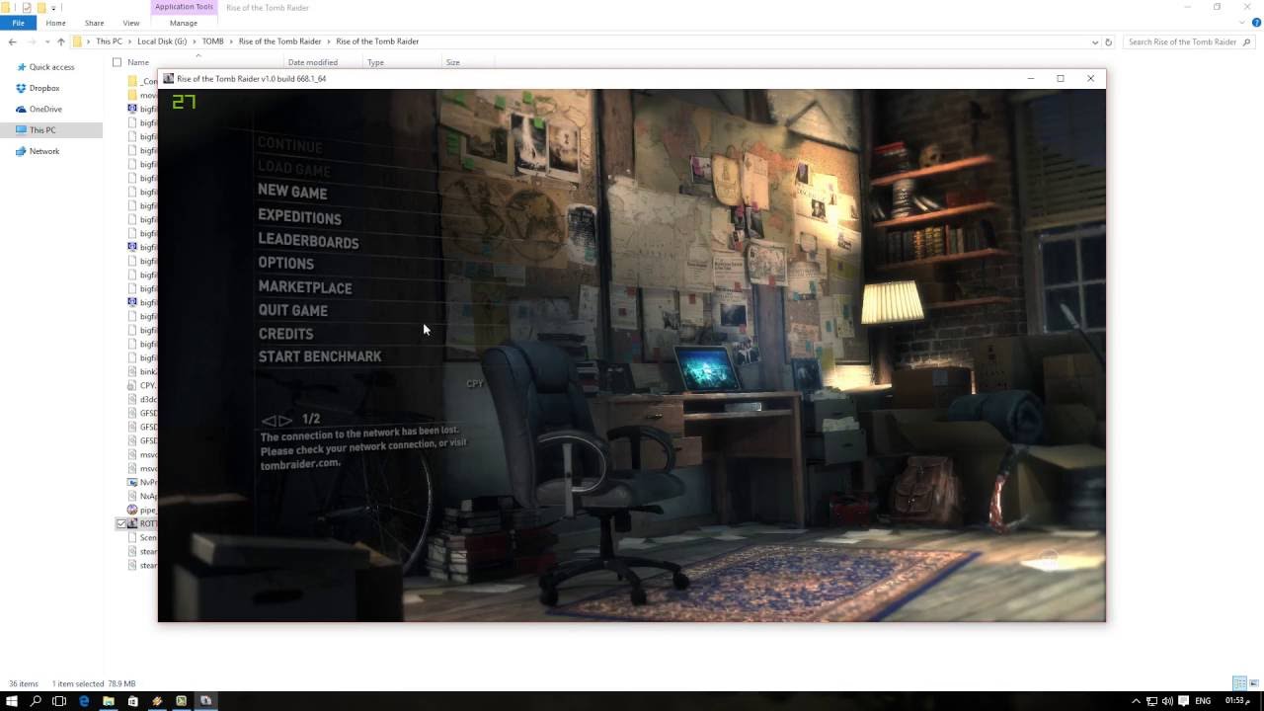View the game CREDITS
The height and width of the screenshot is (711, 1264).
tap(285, 334)
